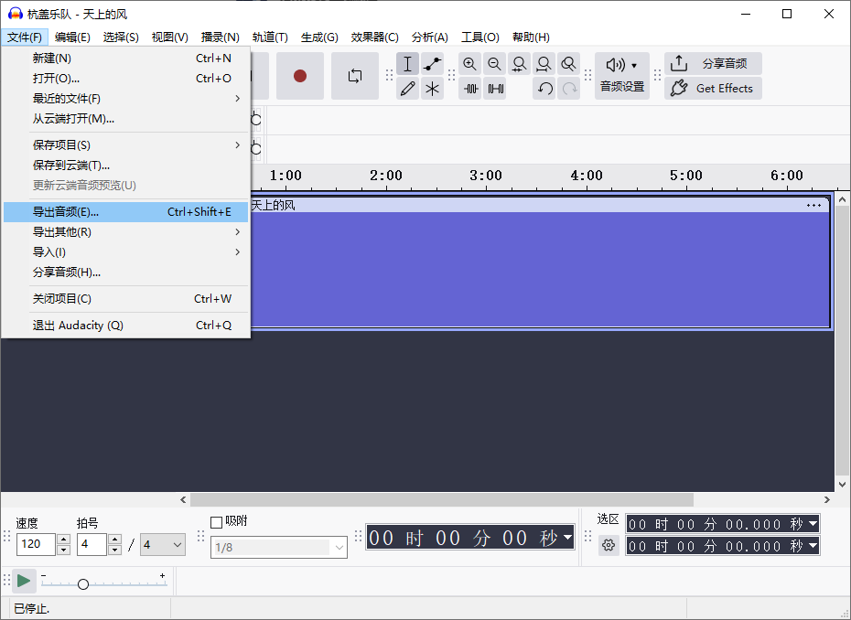Screen dimensions: 851x620
Task: Open the selection toolbar settings gear
Action: coord(609,545)
